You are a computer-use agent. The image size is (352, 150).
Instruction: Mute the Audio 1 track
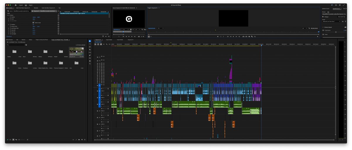coord(104,89)
